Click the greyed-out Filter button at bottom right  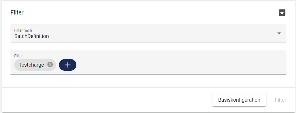281,100
